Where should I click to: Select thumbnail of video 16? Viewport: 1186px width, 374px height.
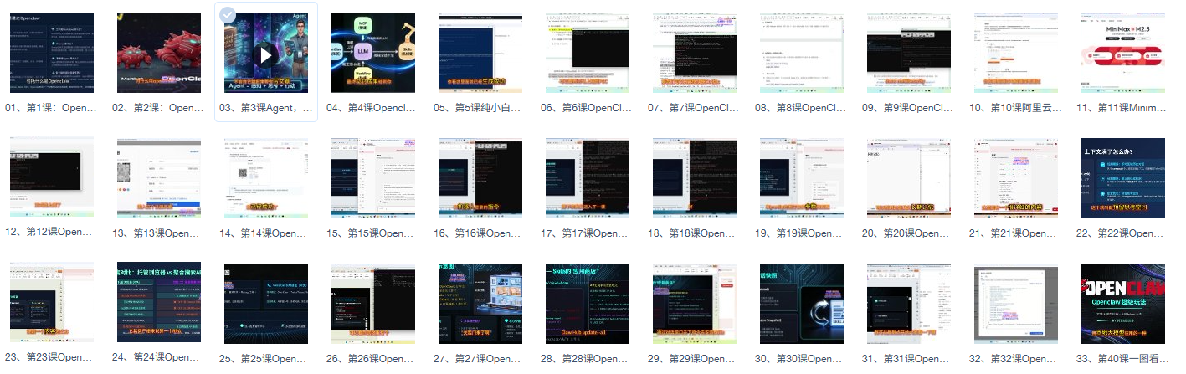(480, 178)
